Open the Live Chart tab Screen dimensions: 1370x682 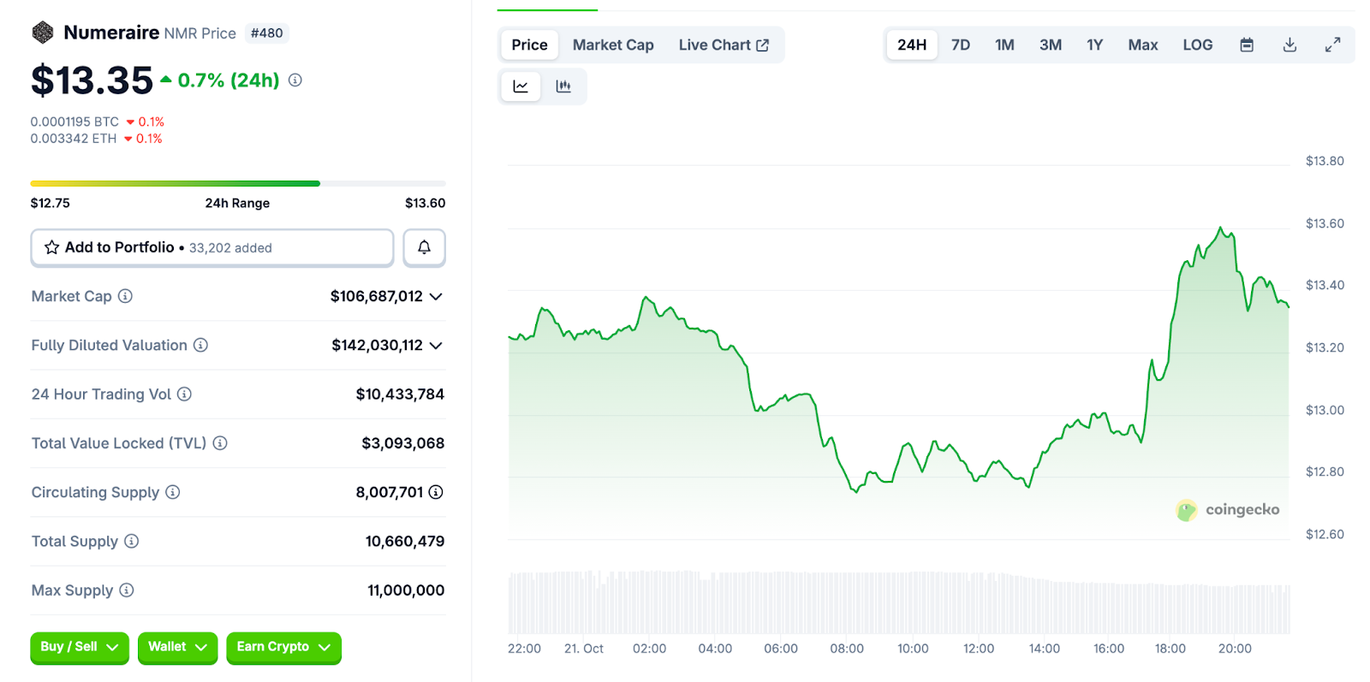(x=723, y=45)
